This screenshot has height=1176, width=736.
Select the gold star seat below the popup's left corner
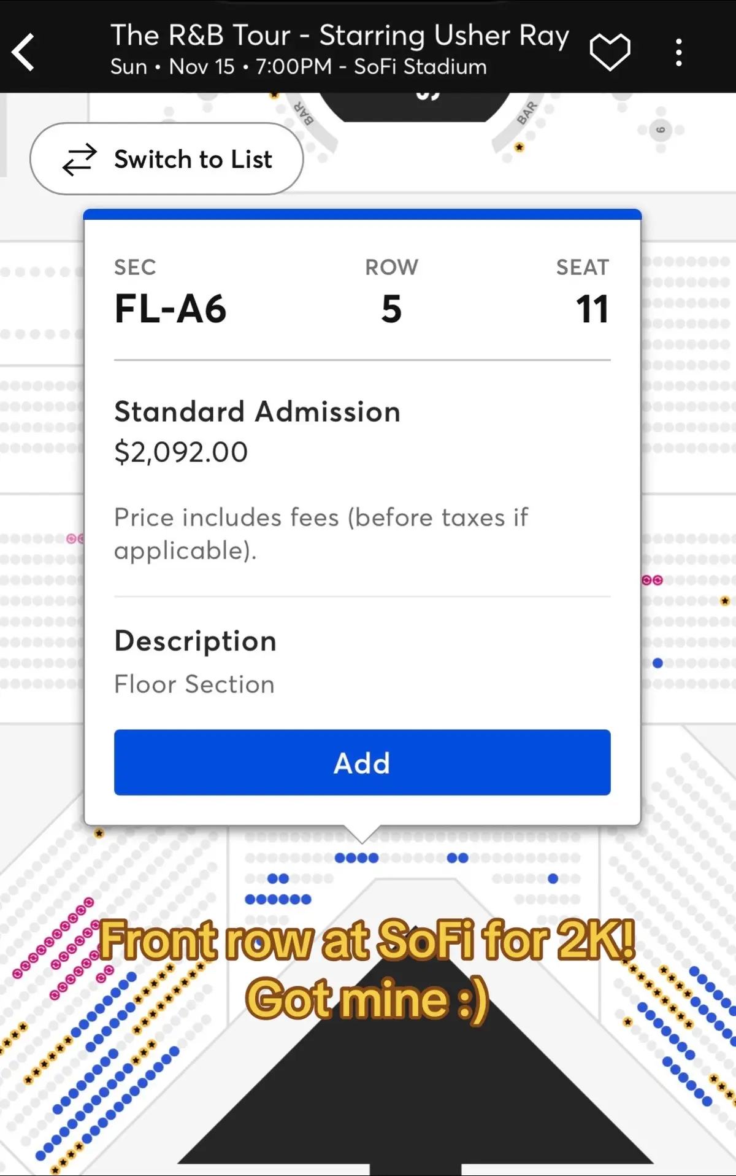(x=99, y=833)
